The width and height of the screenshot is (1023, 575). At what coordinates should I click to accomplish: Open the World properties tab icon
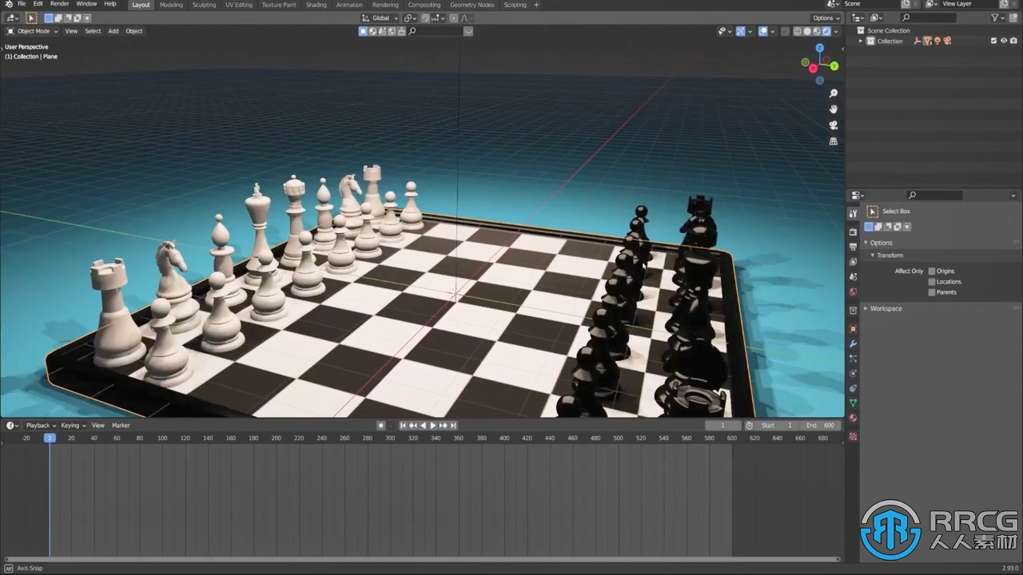click(x=853, y=291)
